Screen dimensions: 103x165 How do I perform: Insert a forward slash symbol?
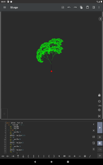(90, 156)
